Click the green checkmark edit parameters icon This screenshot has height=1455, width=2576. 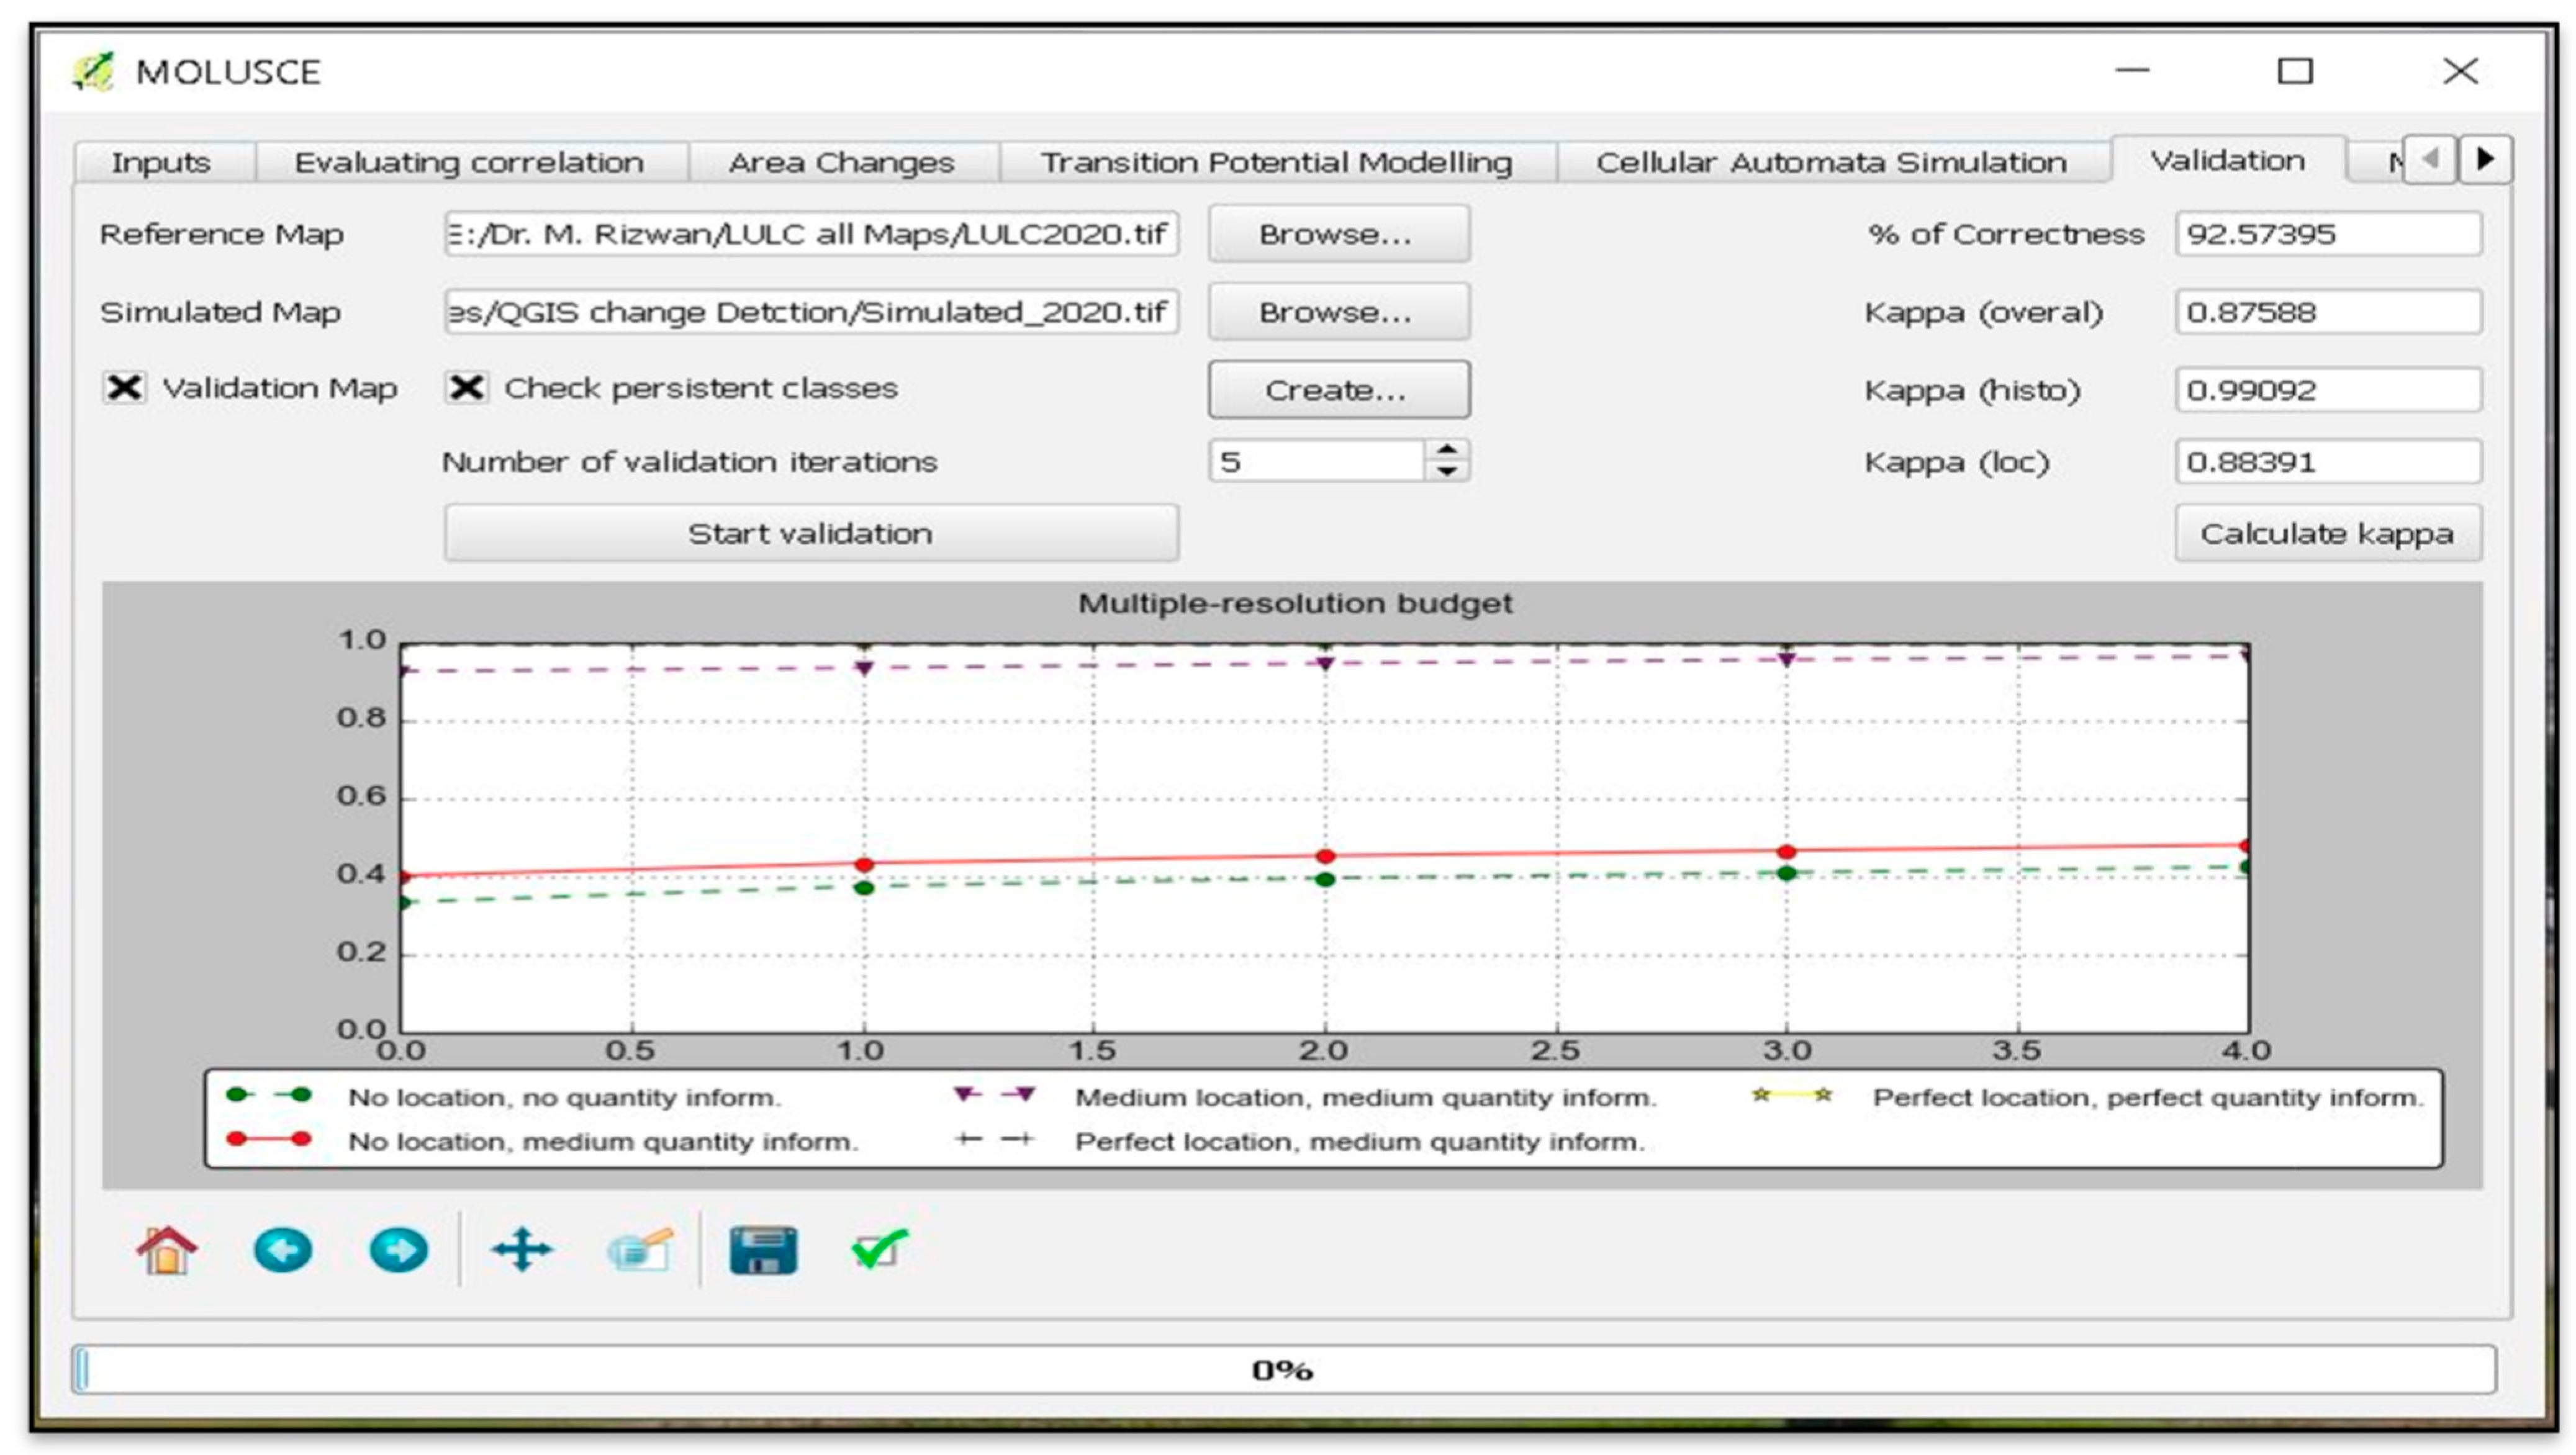click(x=879, y=1250)
